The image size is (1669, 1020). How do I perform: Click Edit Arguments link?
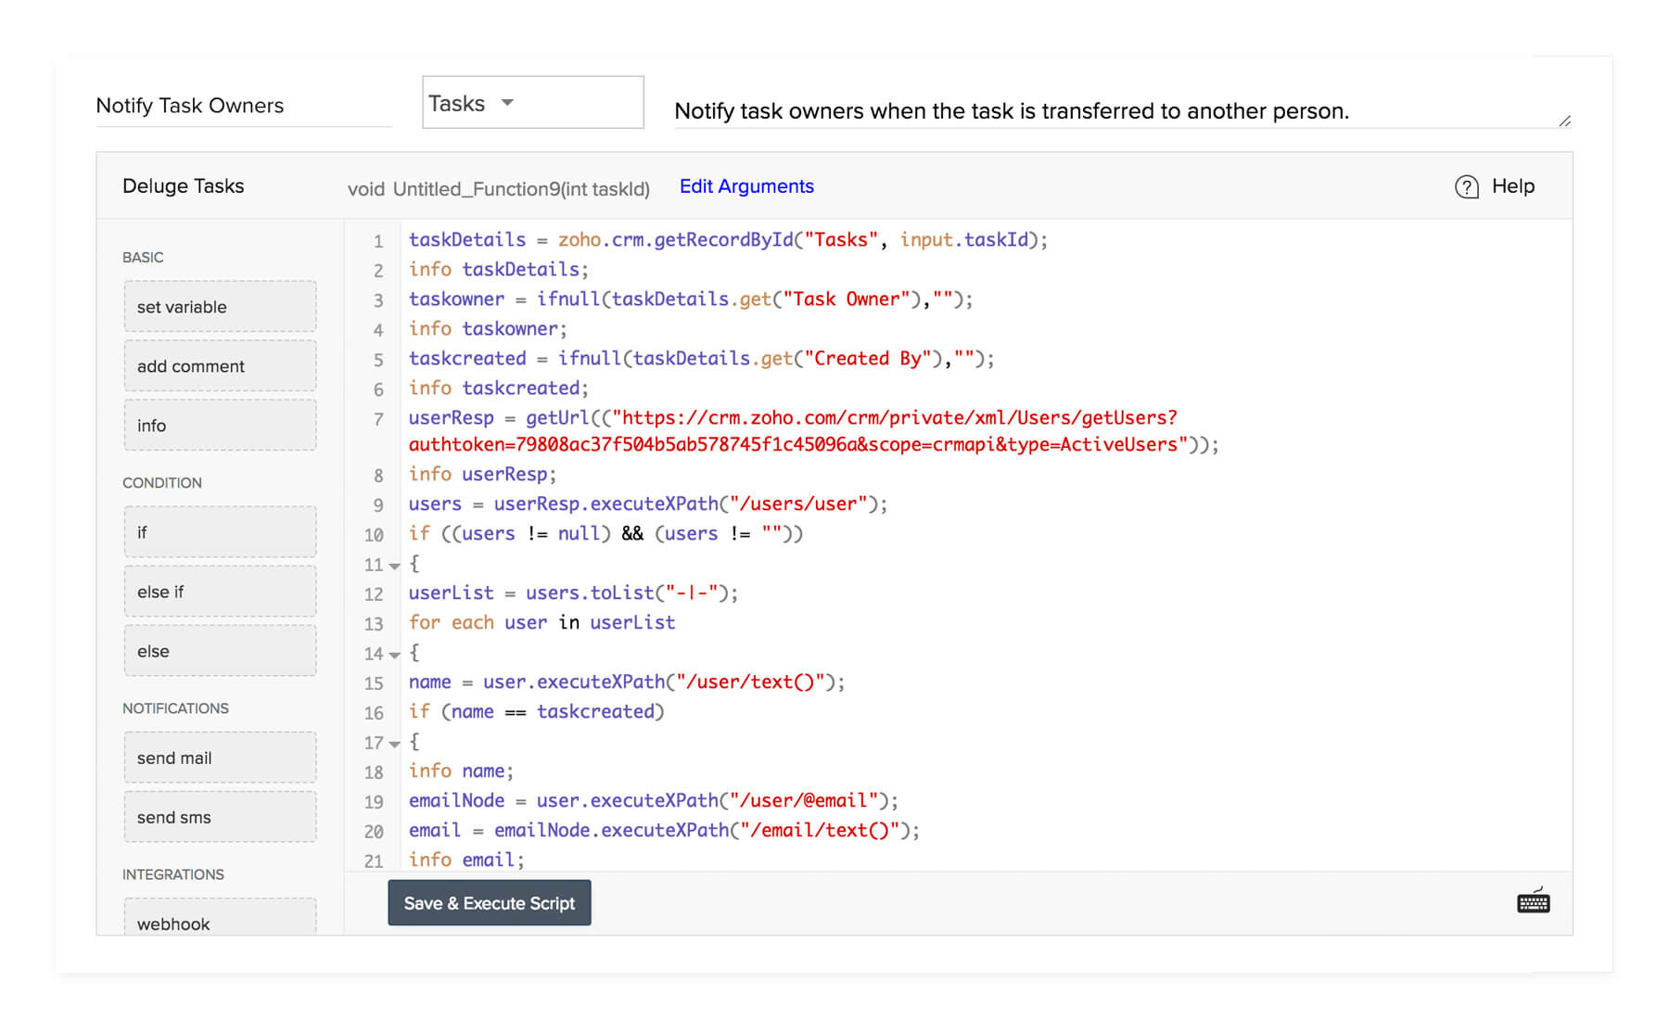point(746,186)
